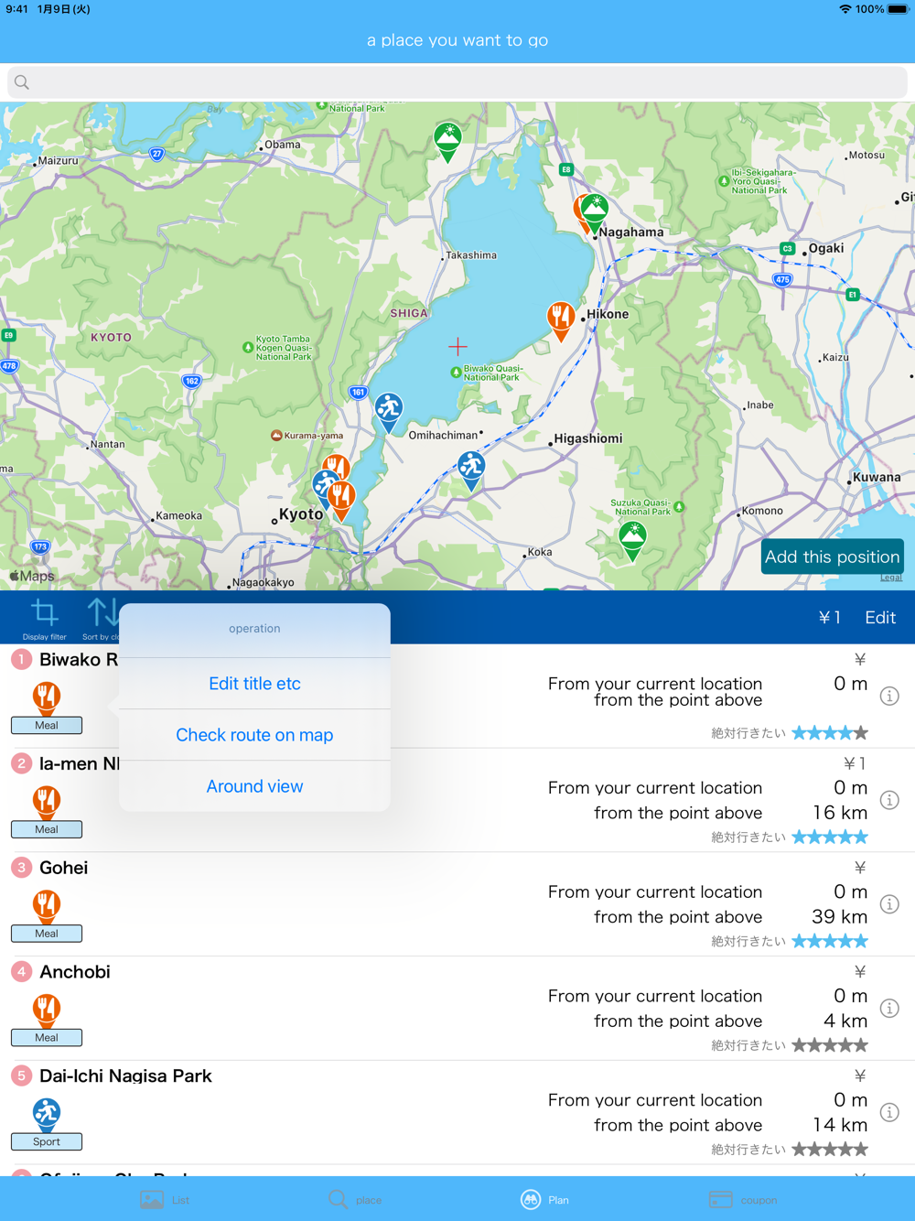915x1221 pixels.
Task: Choose Check route on map
Action: tap(254, 735)
